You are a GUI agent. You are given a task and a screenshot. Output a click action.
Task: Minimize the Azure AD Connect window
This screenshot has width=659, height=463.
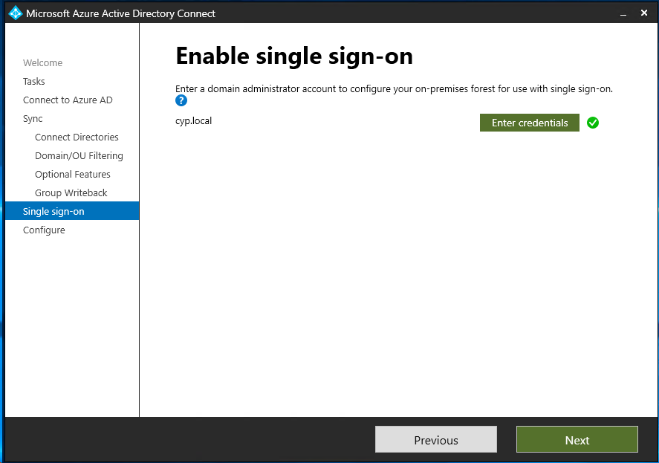[623, 13]
